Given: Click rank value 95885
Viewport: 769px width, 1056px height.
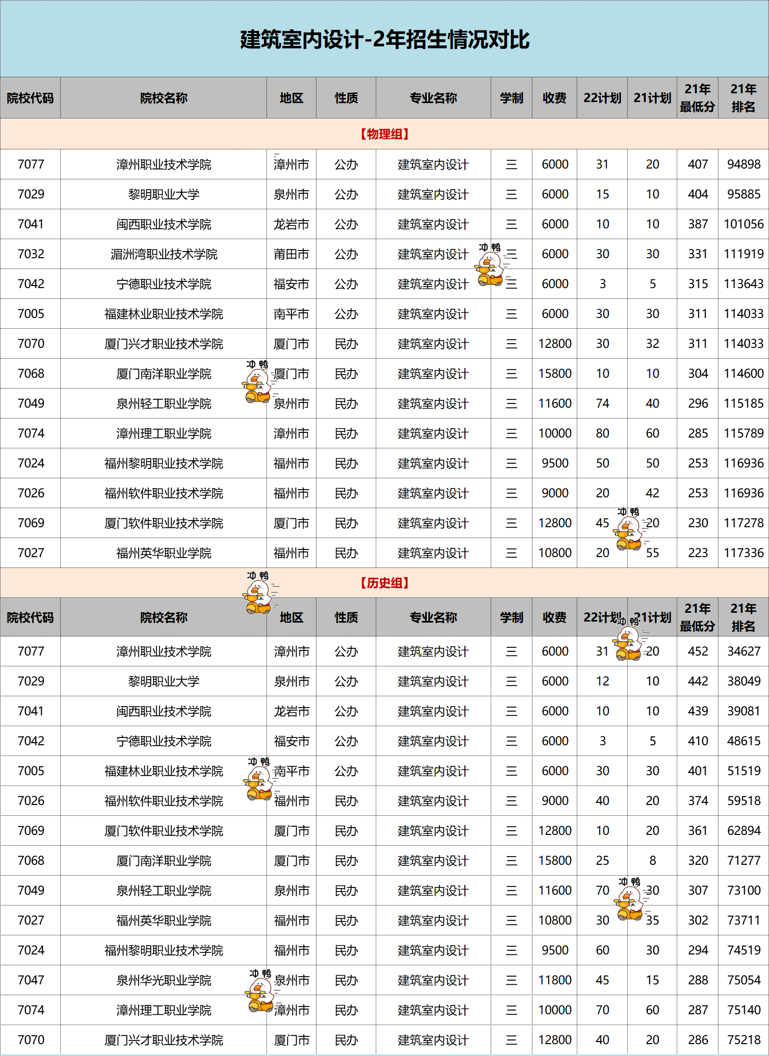Looking at the screenshot, I should (744, 194).
